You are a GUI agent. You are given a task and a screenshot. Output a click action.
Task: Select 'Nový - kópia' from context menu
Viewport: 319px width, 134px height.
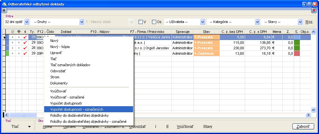tap(60, 46)
